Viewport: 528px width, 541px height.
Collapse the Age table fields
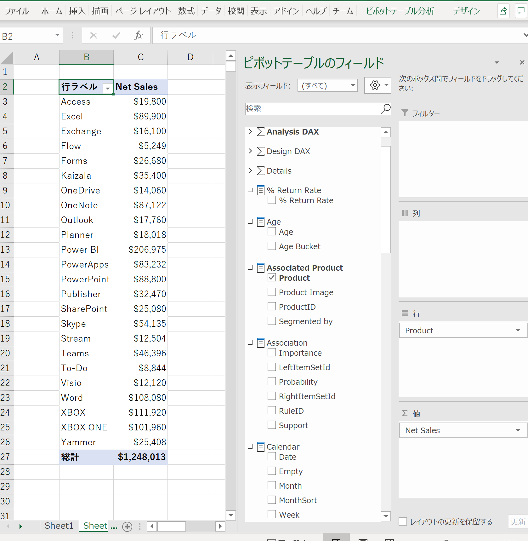251,222
